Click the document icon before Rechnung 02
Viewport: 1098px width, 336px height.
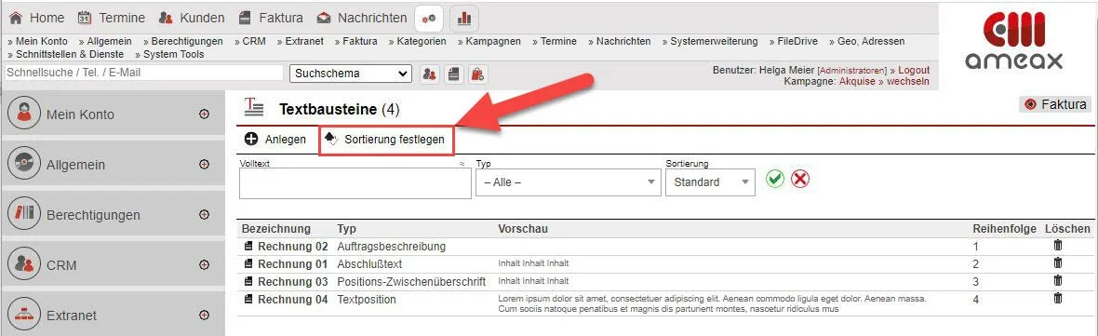[248, 247]
